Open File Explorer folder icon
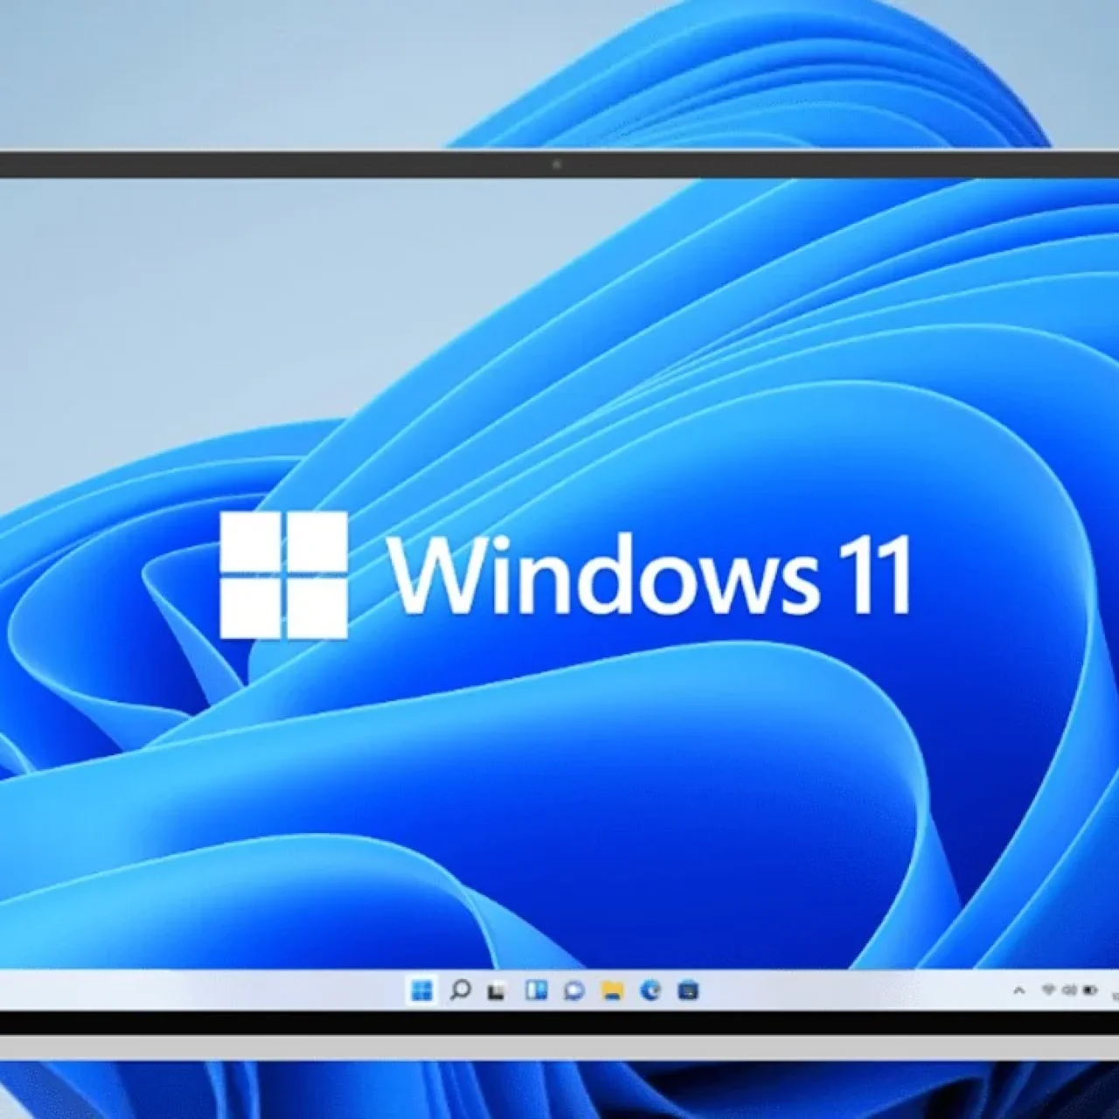 pos(613,990)
